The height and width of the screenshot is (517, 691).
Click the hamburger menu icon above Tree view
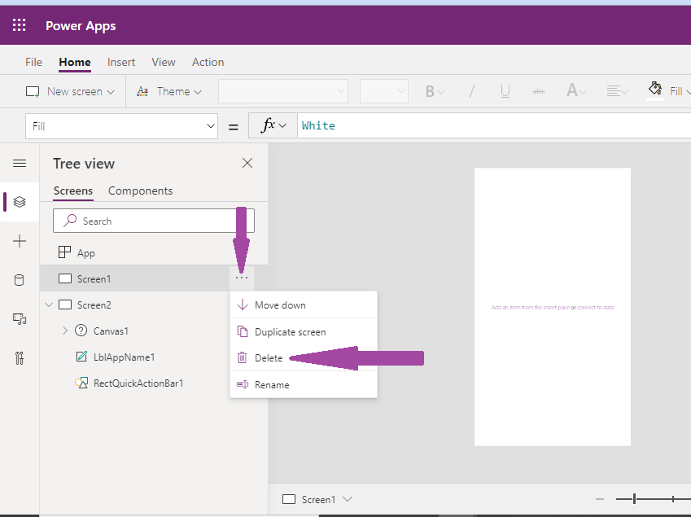coord(19,163)
